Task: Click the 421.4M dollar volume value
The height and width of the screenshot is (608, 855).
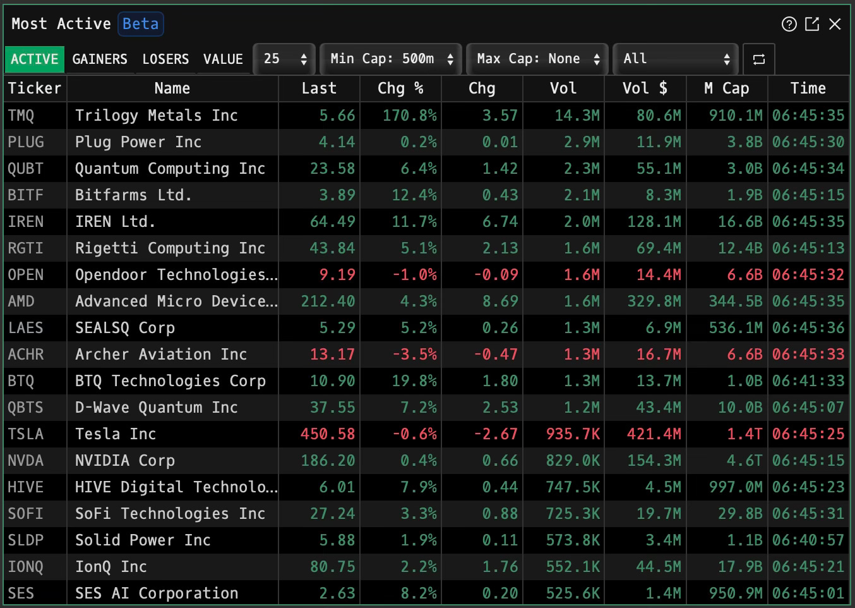Action: coord(654,434)
